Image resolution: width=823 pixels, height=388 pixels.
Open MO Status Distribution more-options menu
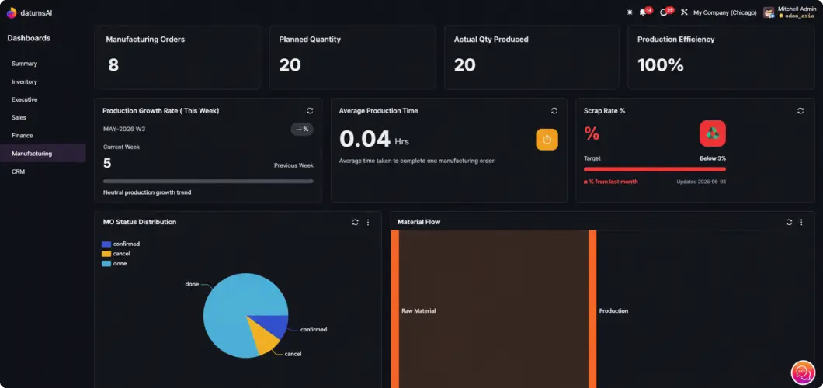368,222
